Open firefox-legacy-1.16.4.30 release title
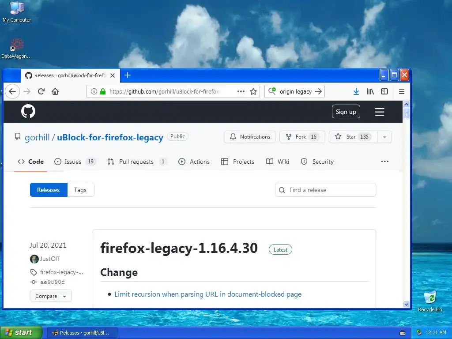Image resolution: width=452 pixels, height=339 pixels. click(x=179, y=248)
